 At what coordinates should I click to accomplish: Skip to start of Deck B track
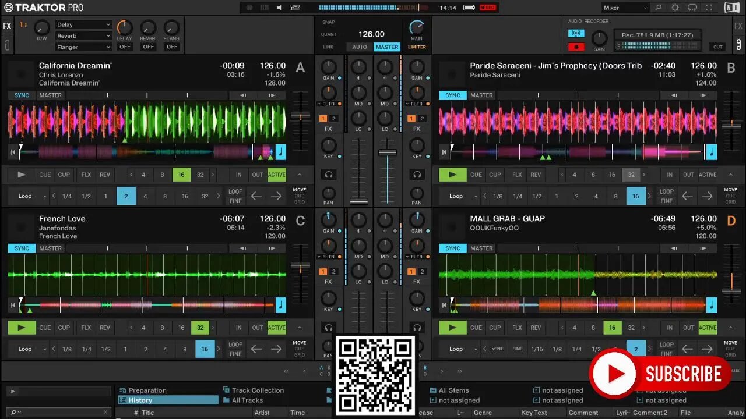pos(444,152)
